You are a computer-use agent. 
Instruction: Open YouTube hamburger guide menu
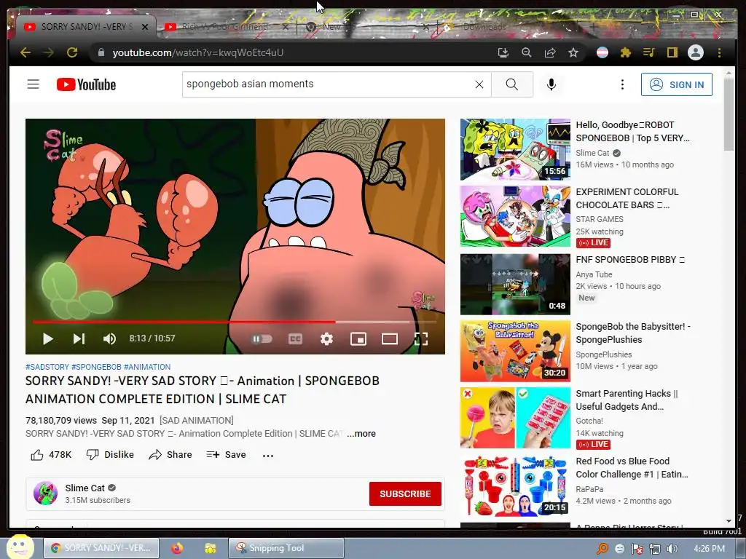tap(34, 84)
